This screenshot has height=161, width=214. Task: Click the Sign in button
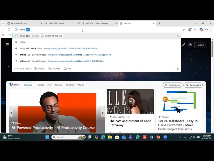(201, 45)
